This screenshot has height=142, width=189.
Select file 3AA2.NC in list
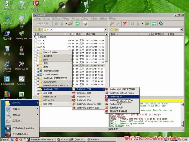41,43
